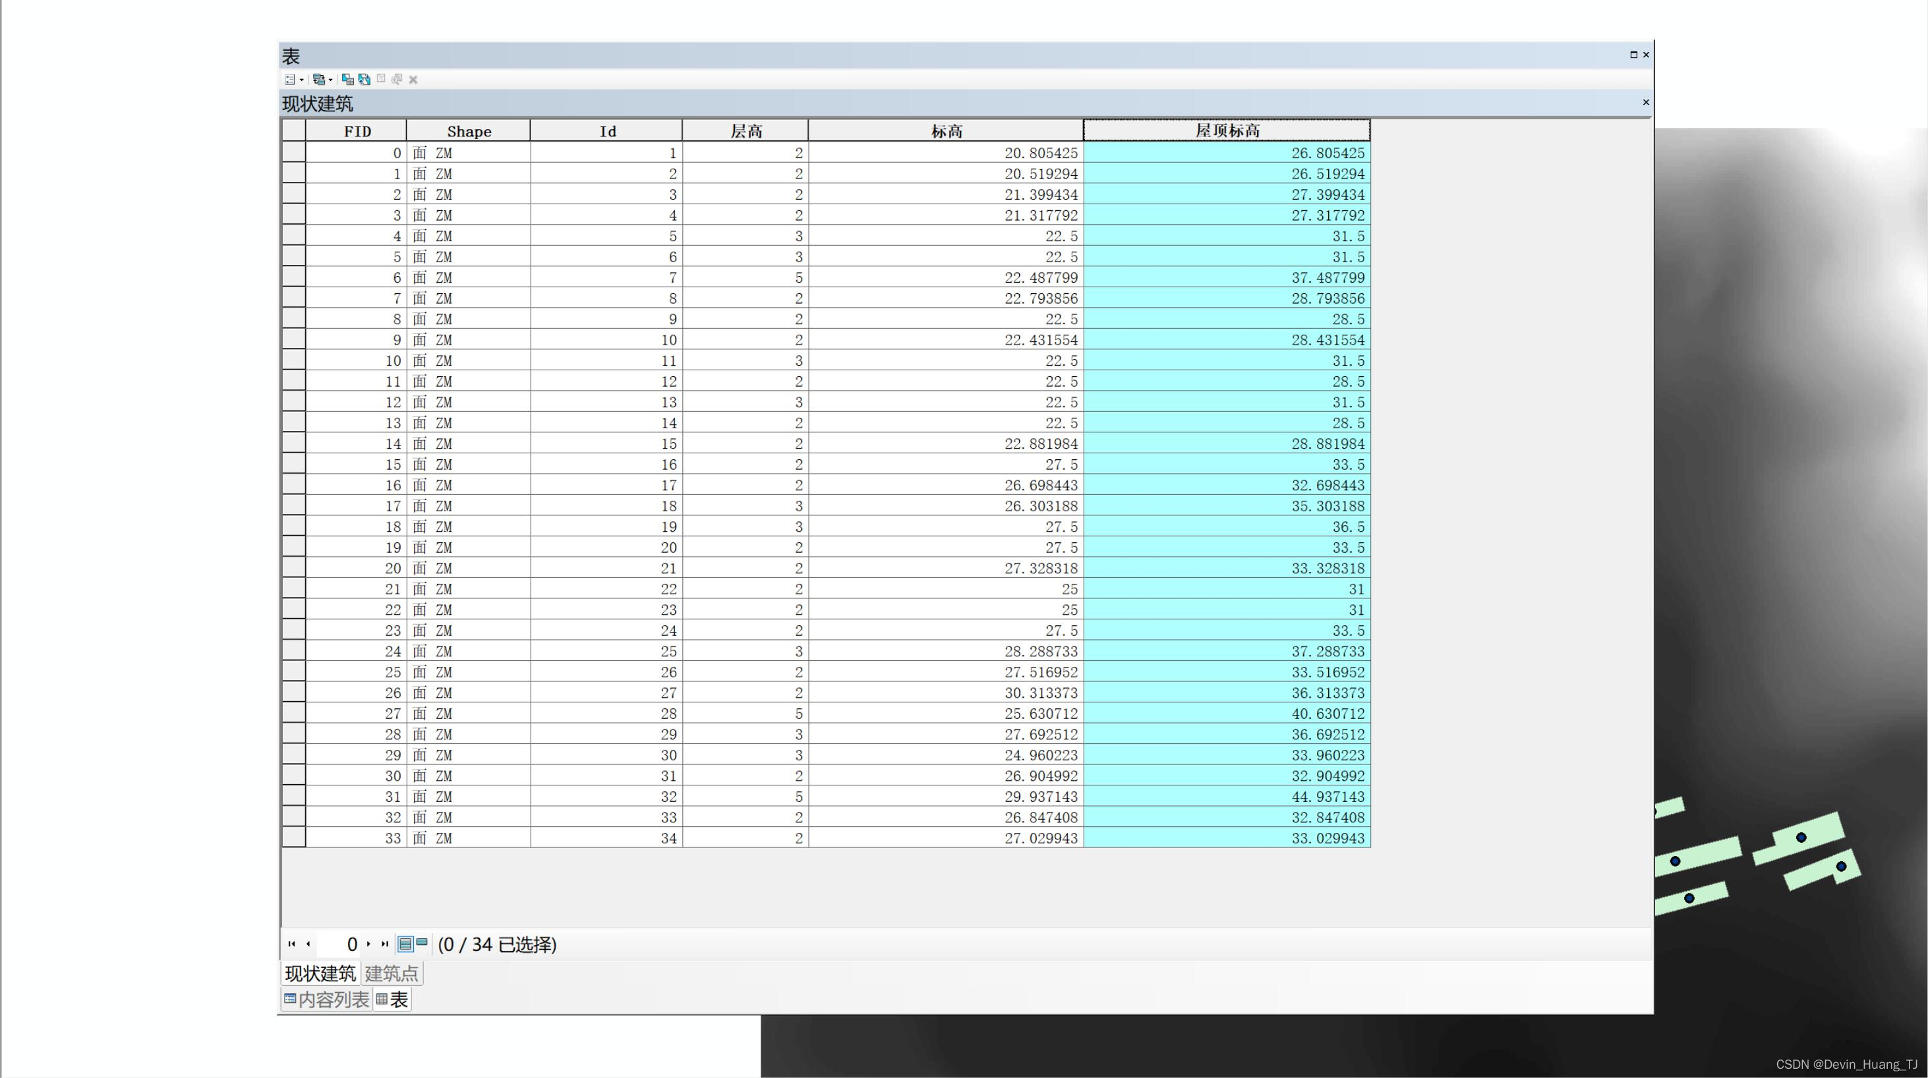This screenshot has height=1078, width=1928.
Task: Show all records view toggle
Action: (x=405, y=944)
